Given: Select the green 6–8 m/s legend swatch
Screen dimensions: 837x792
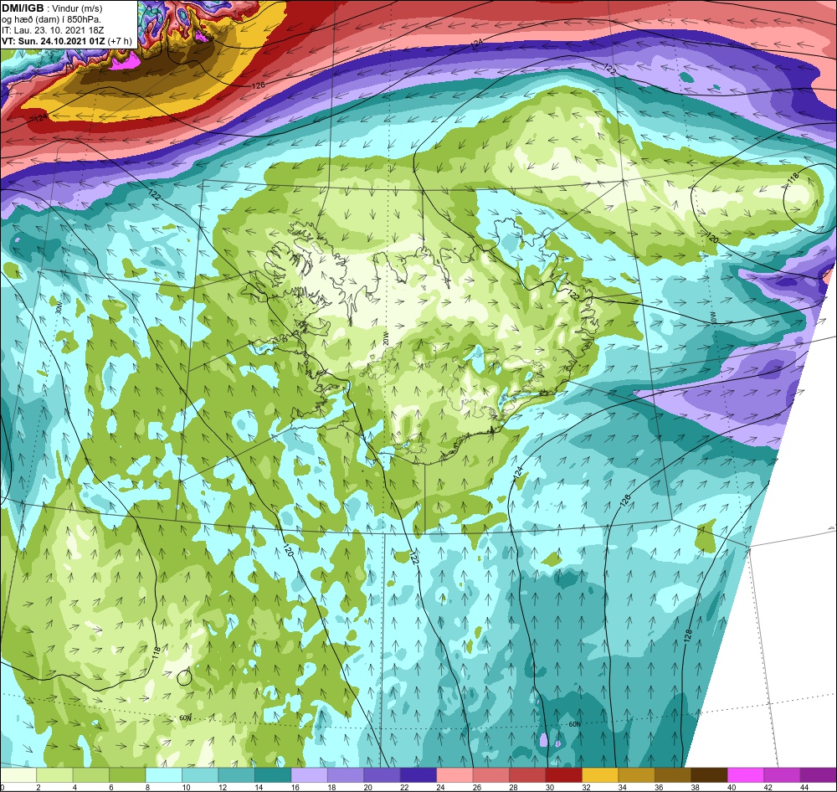Looking at the screenshot, I should coord(127,775).
